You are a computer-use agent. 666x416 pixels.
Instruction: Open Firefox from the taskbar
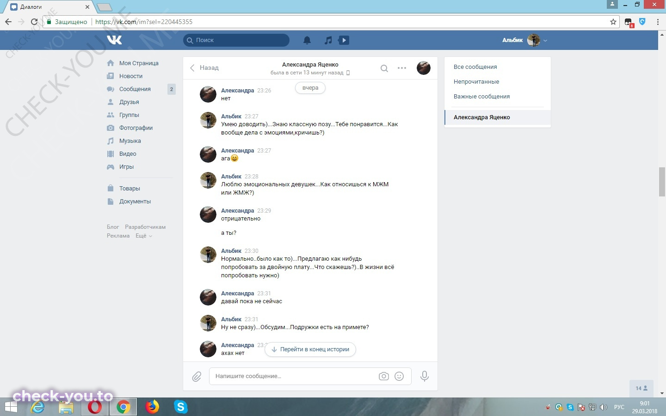tap(152, 407)
